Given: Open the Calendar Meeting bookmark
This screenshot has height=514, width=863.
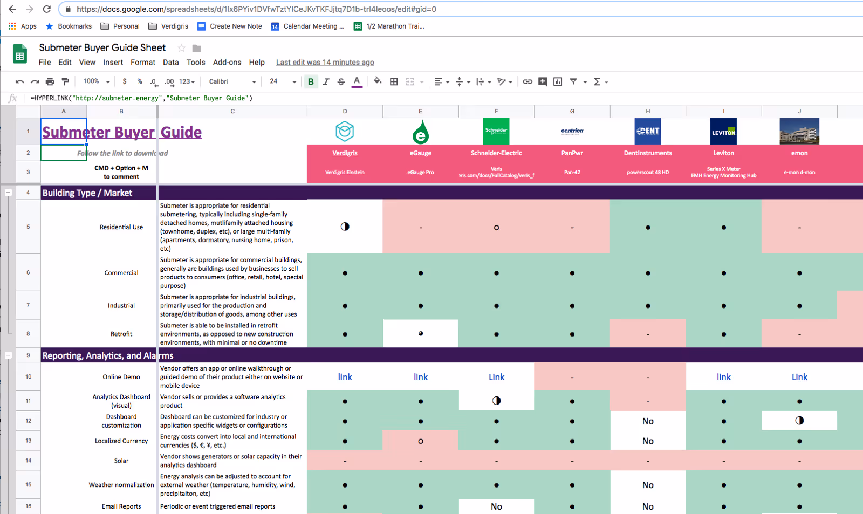Looking at the screenshot, I should [307, 26].
